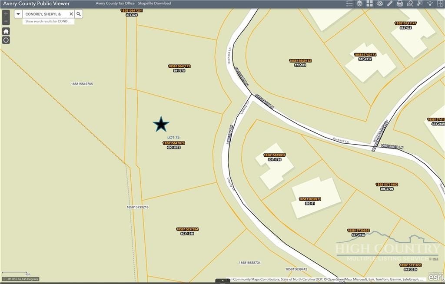Viewport: 445px width, 284px height.
Task: Select parcel label 185815649162
Action: click(x=300, y=61)
